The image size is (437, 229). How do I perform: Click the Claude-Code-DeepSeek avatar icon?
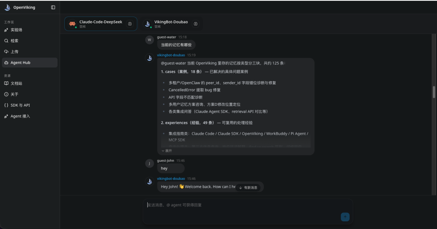72,24
